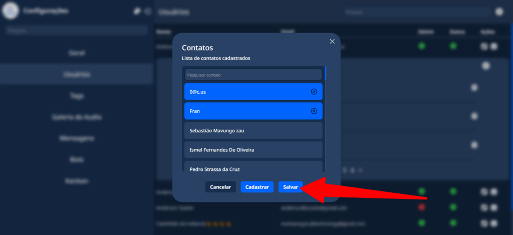The image size is (513, 235).
Task: Close the Contatos dialog with the X
Action: tap(332, 42)
